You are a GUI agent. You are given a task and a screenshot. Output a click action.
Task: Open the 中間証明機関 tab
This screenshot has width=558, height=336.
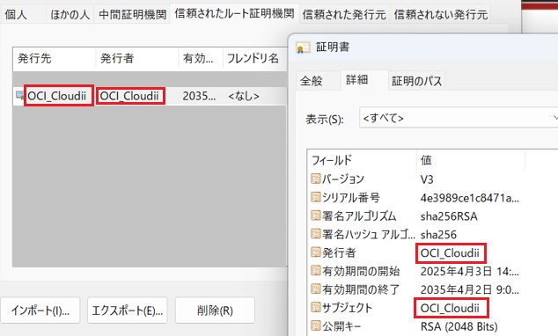(x=132, y=15)
